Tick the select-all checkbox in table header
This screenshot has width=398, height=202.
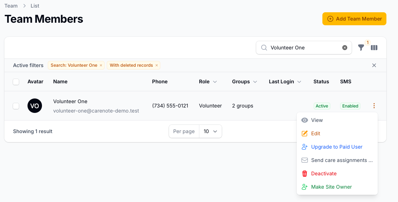point(16,82)
